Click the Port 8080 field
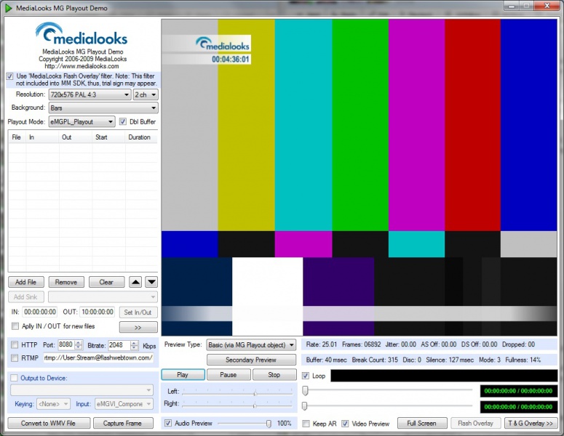The image size is (564, 436). pos(66,344)
